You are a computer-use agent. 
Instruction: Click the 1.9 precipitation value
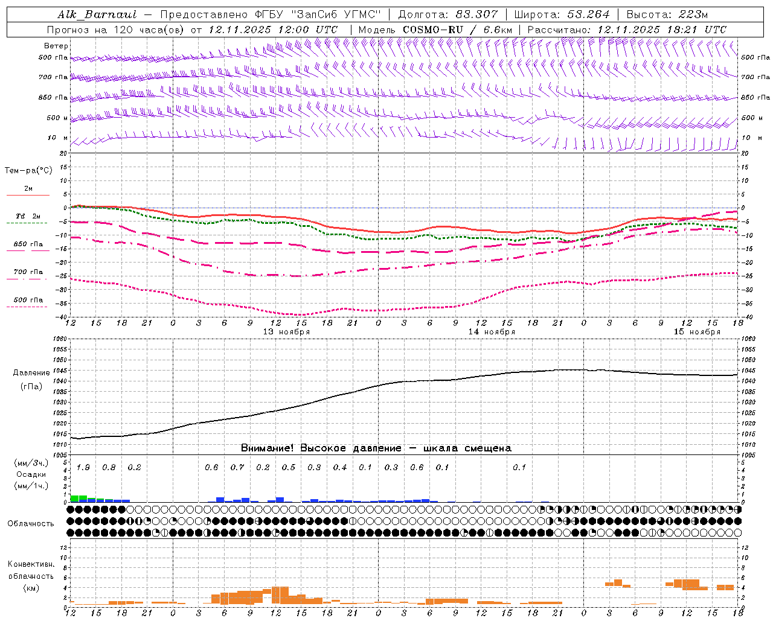tap(83, 468)
